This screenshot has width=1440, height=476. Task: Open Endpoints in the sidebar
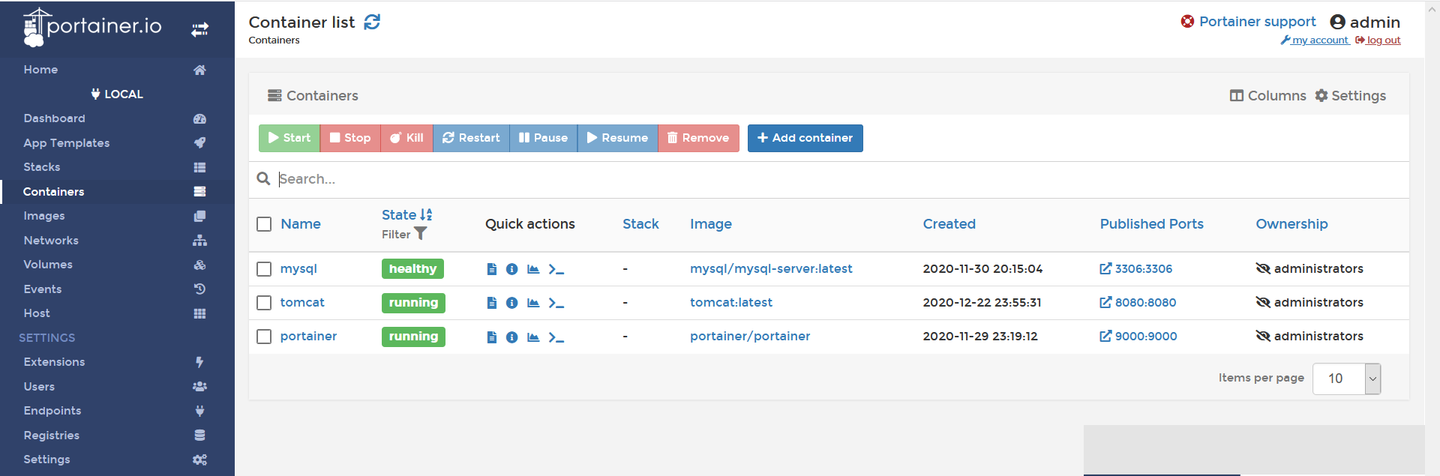117,411
